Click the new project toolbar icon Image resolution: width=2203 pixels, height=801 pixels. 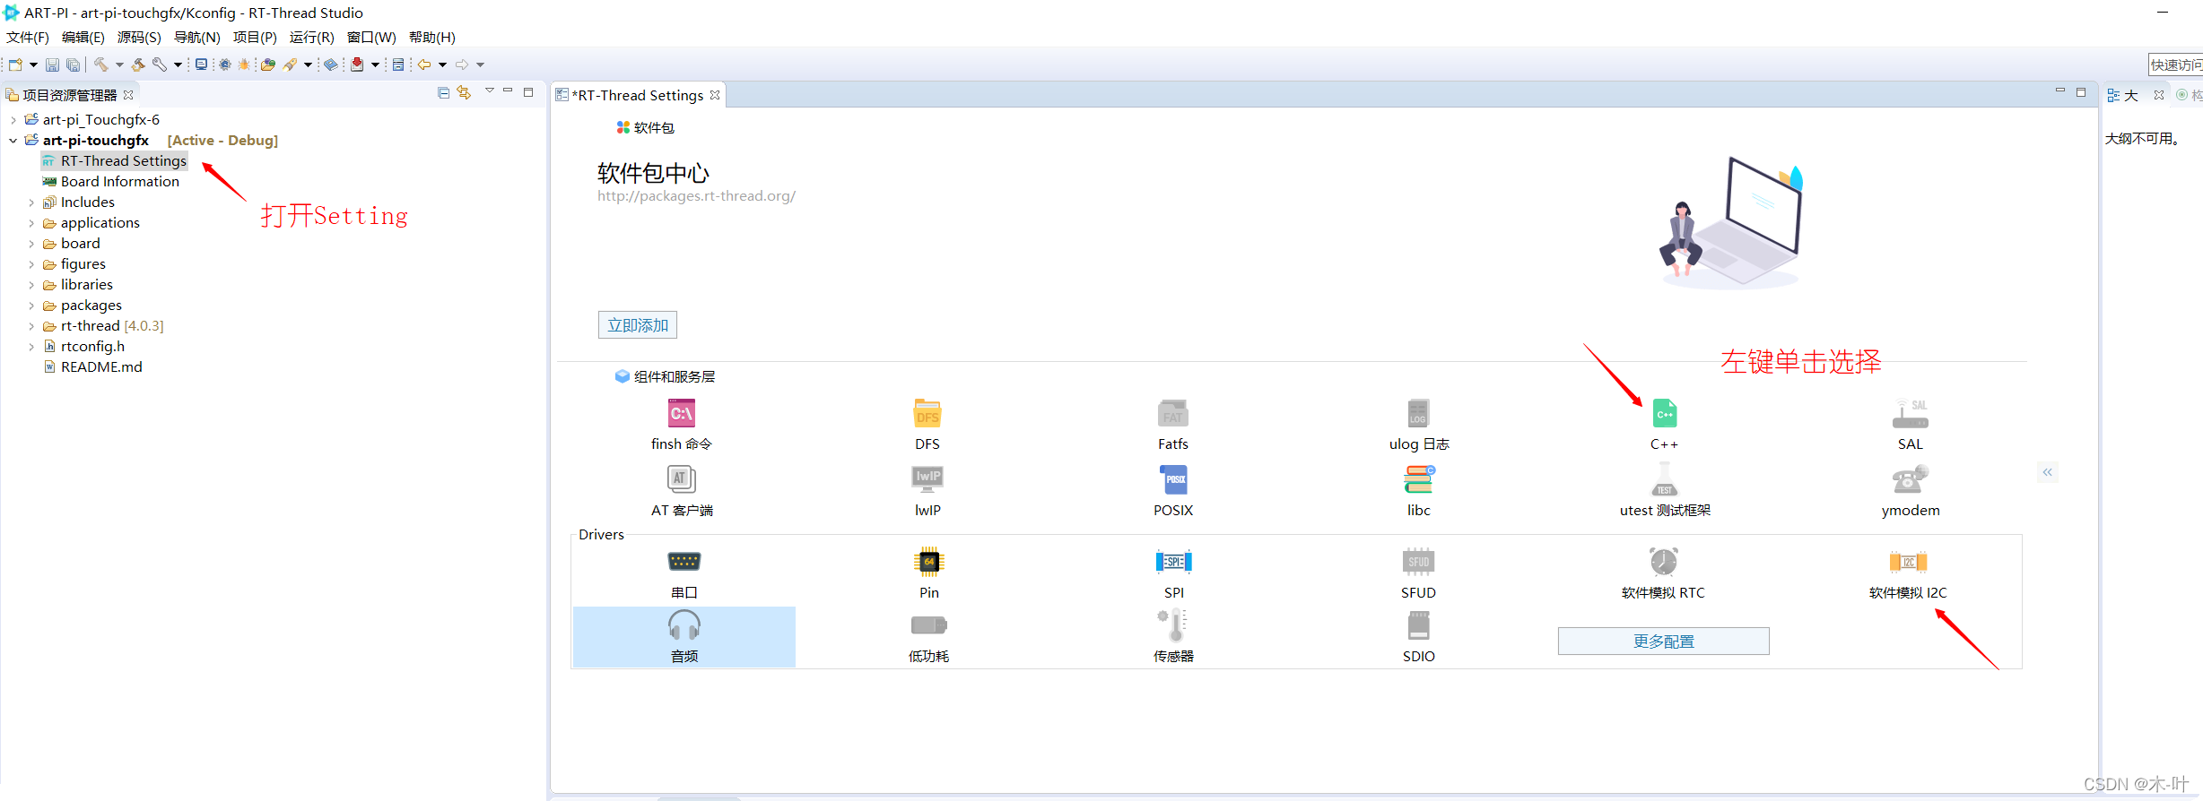pyautogui.click(x=15, y=65)
